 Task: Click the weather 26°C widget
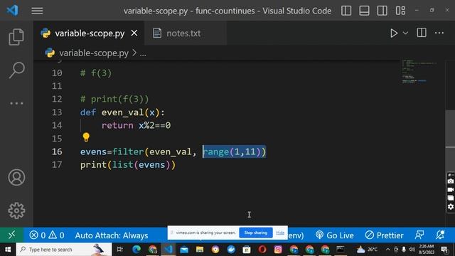(367, 250)
